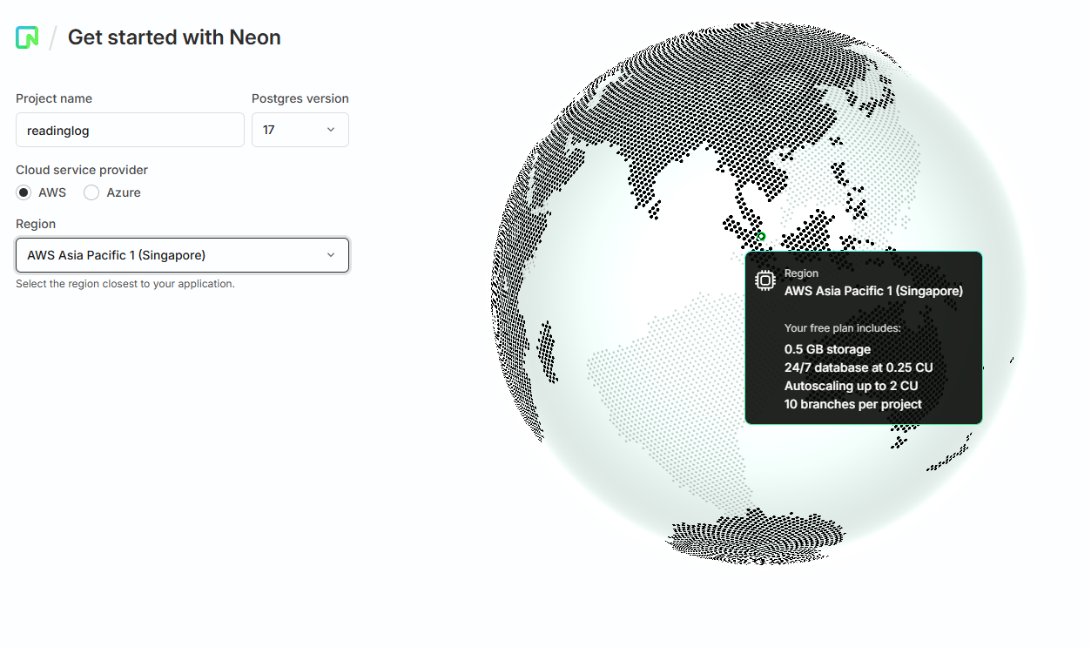Click the 'Region' label above the dropdown
Screen dimensions: 1091x647
36,224
